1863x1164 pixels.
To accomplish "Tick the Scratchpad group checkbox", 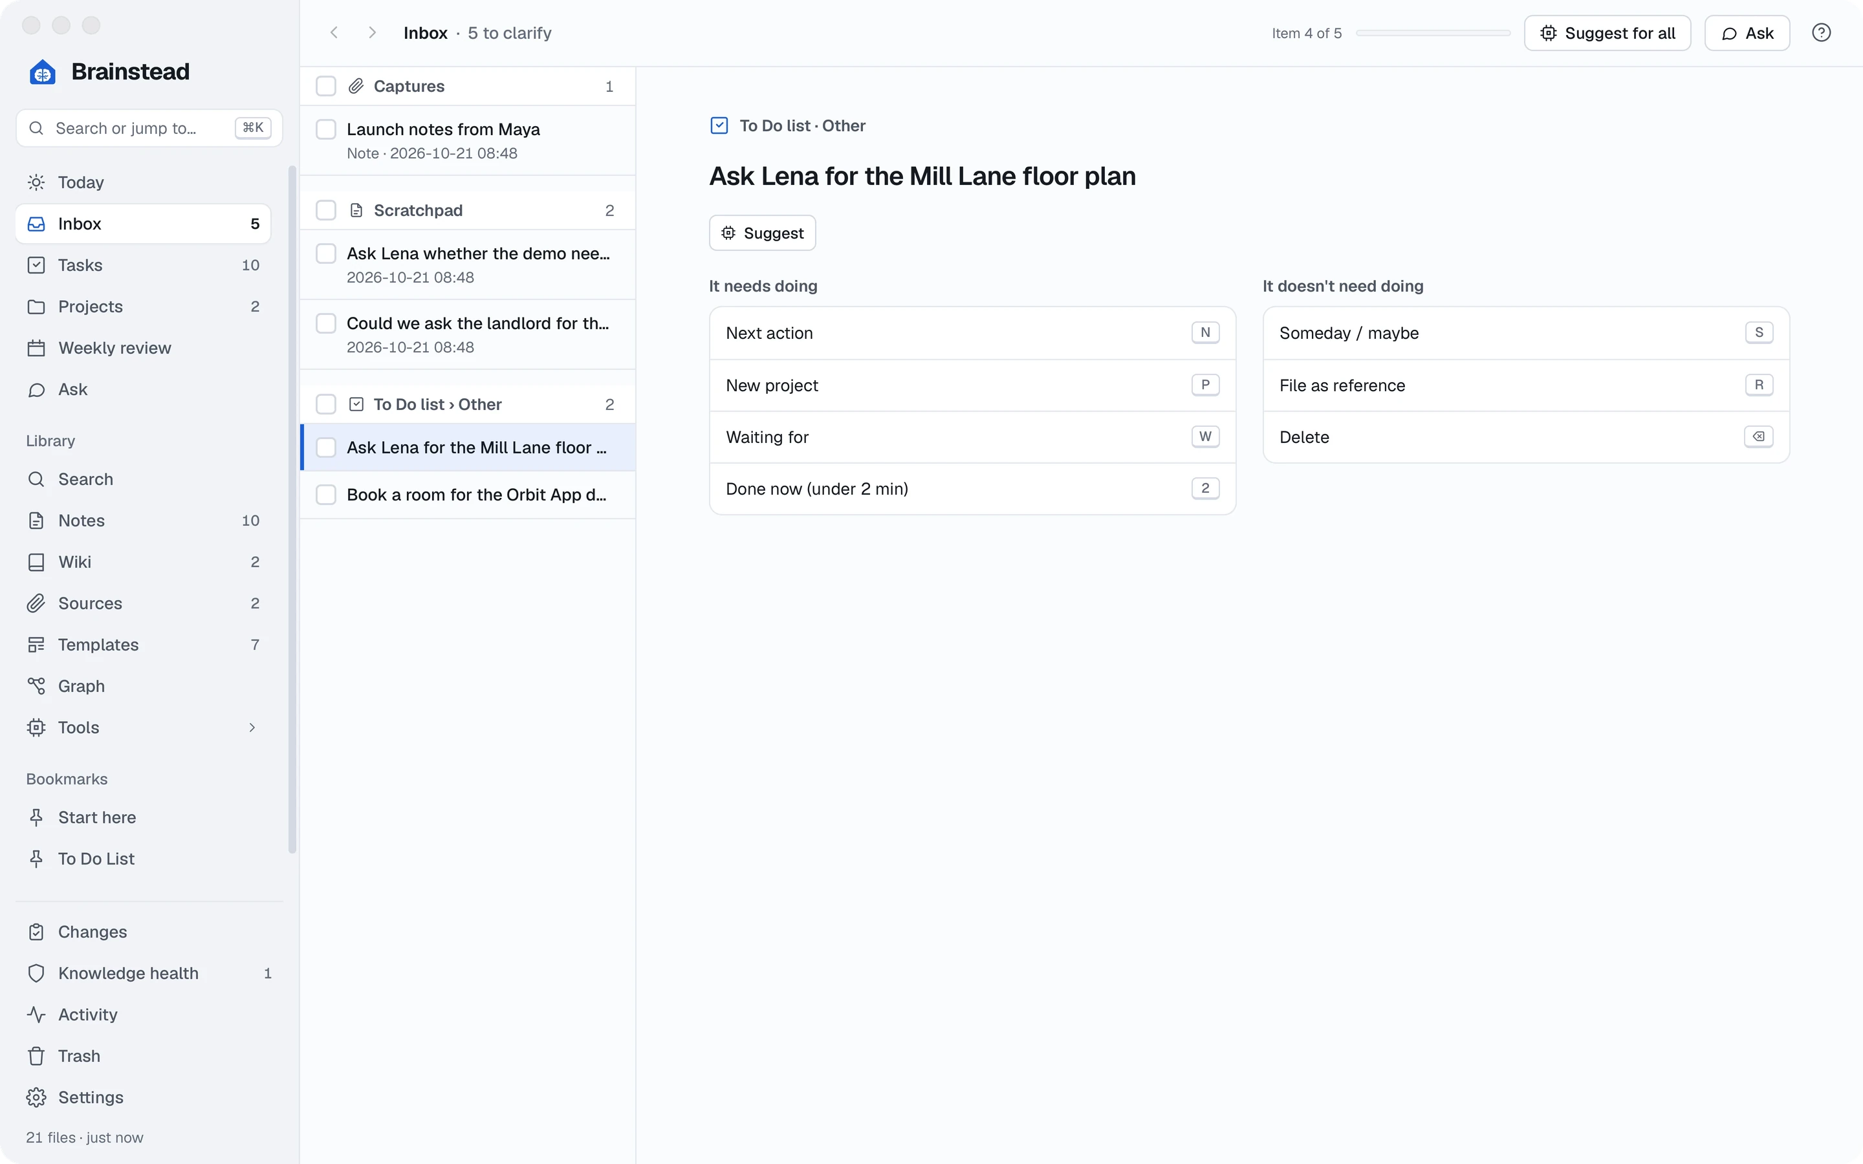I will click(x=327, y=210).
